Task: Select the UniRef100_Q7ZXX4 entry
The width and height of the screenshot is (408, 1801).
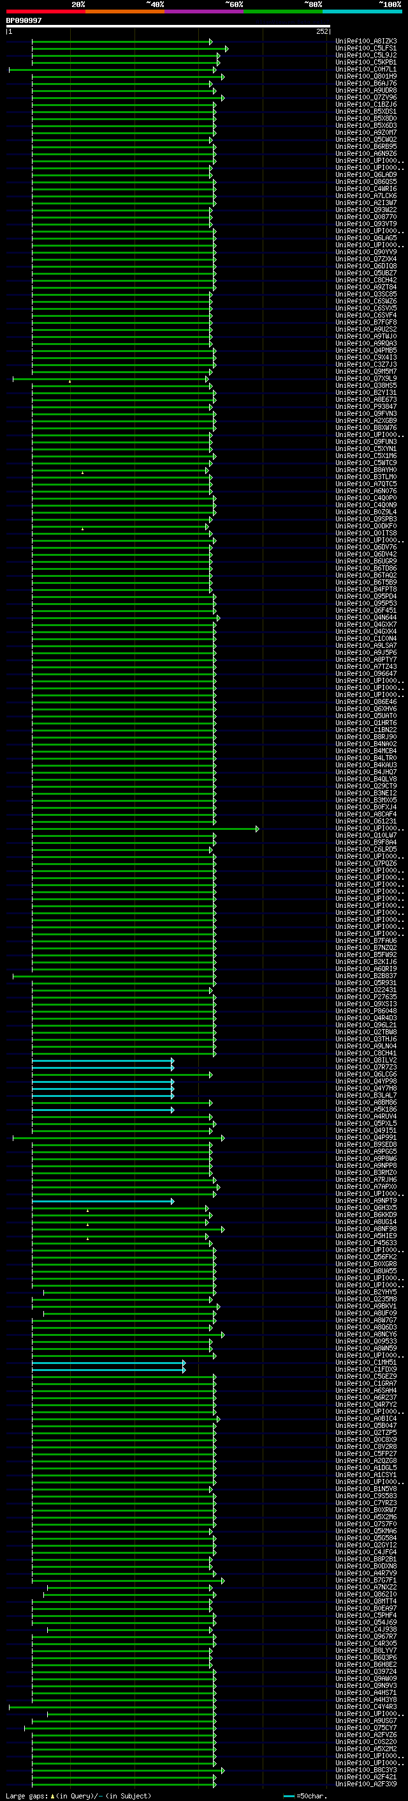Action: pyautogui.click(x=366, y=259)
